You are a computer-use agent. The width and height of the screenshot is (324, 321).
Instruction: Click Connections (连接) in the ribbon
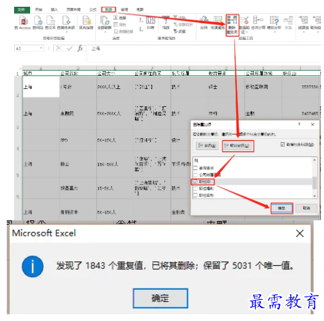click(120, 18)
